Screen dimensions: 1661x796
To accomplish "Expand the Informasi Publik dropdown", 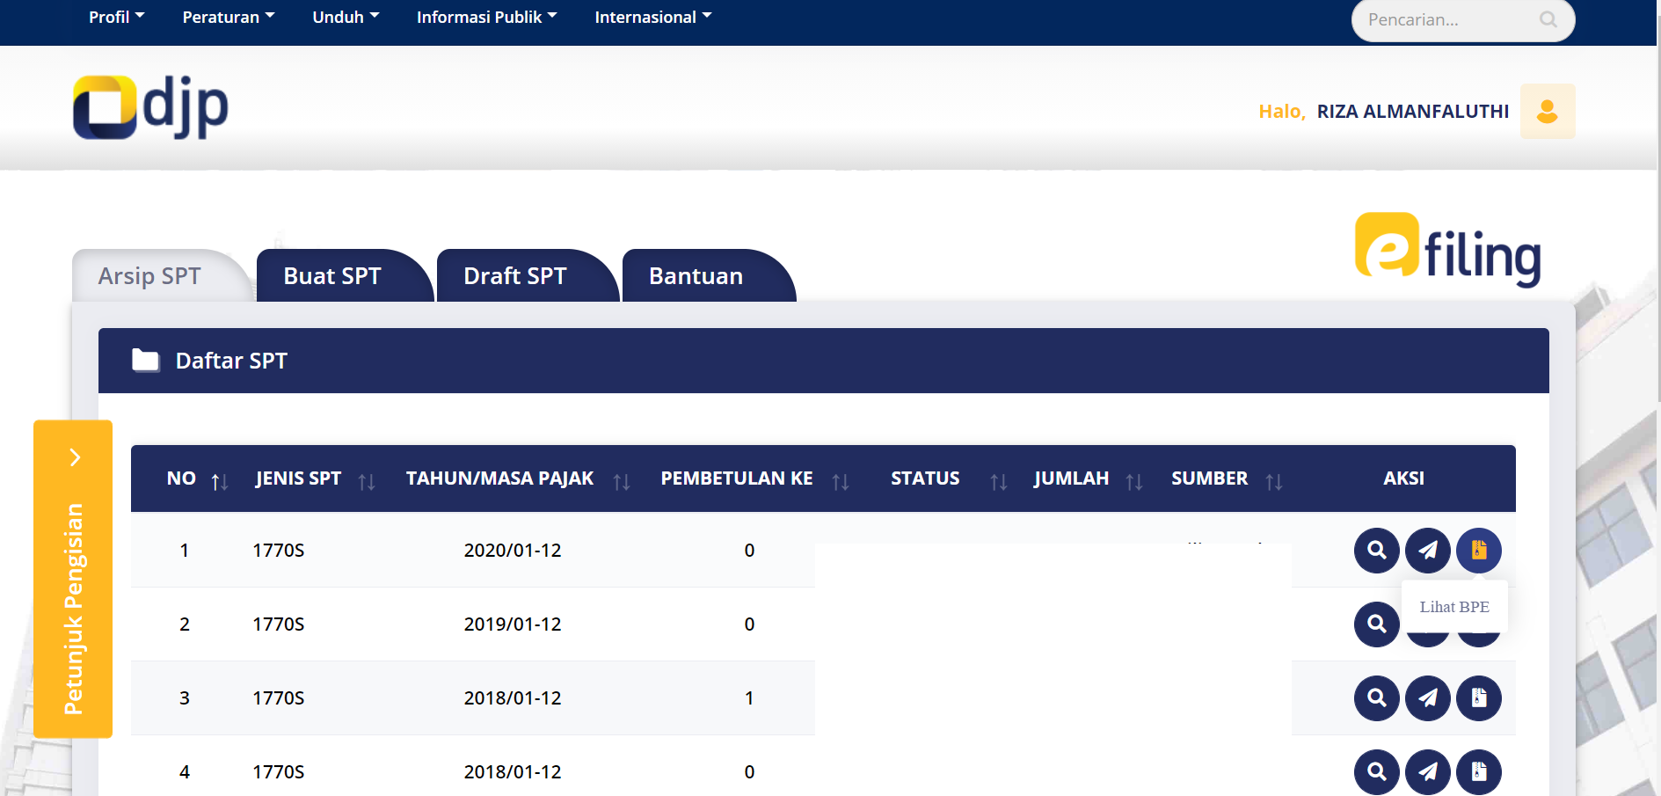I will coord(486,17).
